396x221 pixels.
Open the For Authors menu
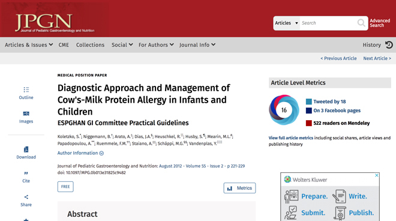click(x=156, y=45)
